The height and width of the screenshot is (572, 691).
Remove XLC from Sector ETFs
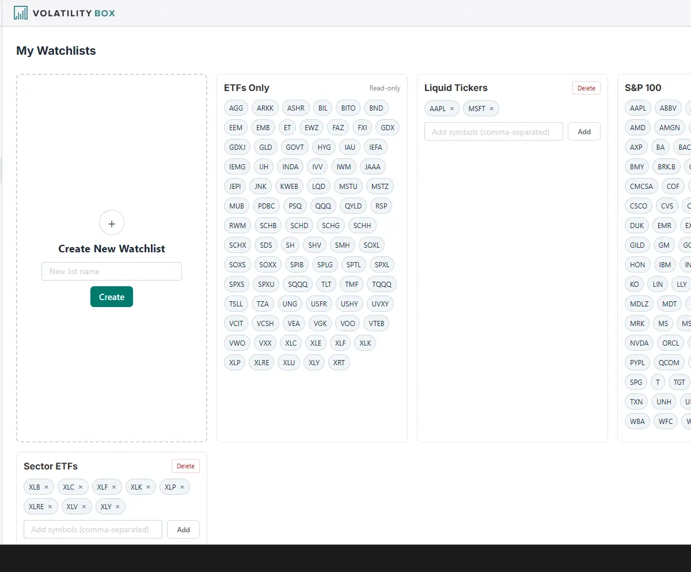(80, 487)
